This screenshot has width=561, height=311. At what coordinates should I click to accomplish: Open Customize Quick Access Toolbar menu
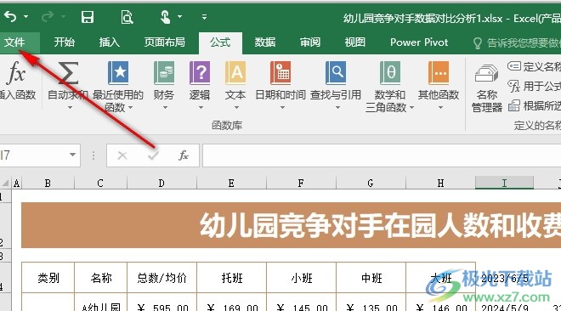pos(204,17)
